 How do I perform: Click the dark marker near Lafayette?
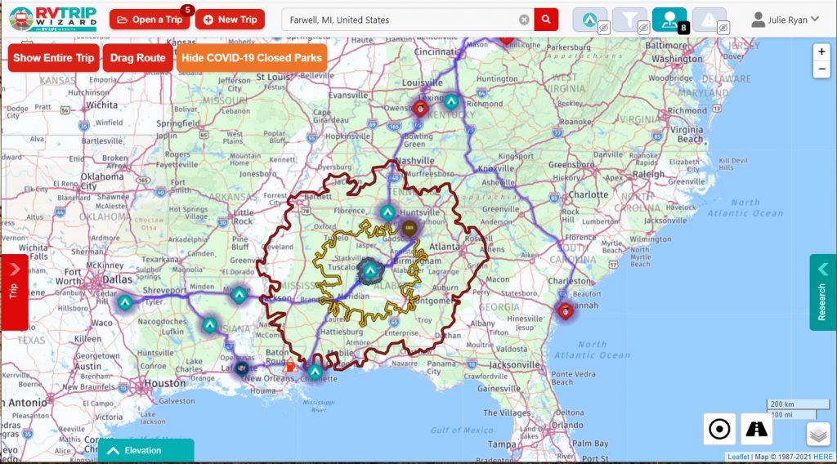pos(242,368)
